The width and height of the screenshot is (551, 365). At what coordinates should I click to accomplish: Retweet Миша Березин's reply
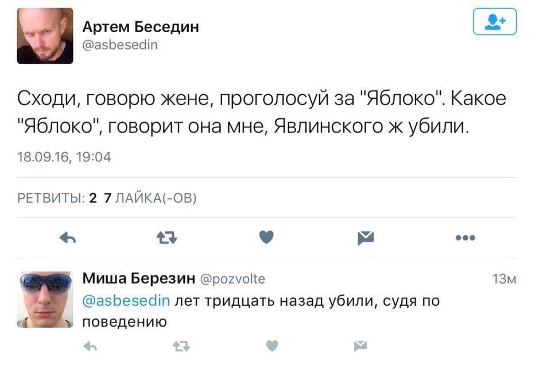[181, 345]
